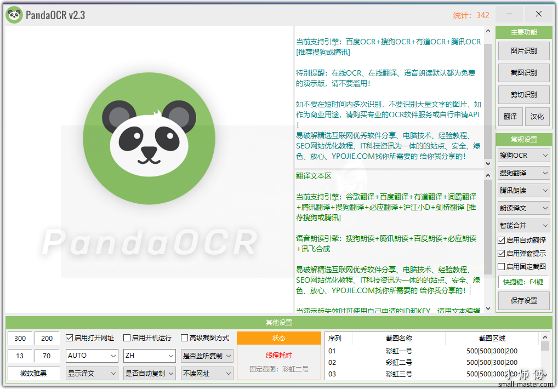Open the AUTO source language dropdown
The image size is (558, 389).
coord(92,356)
